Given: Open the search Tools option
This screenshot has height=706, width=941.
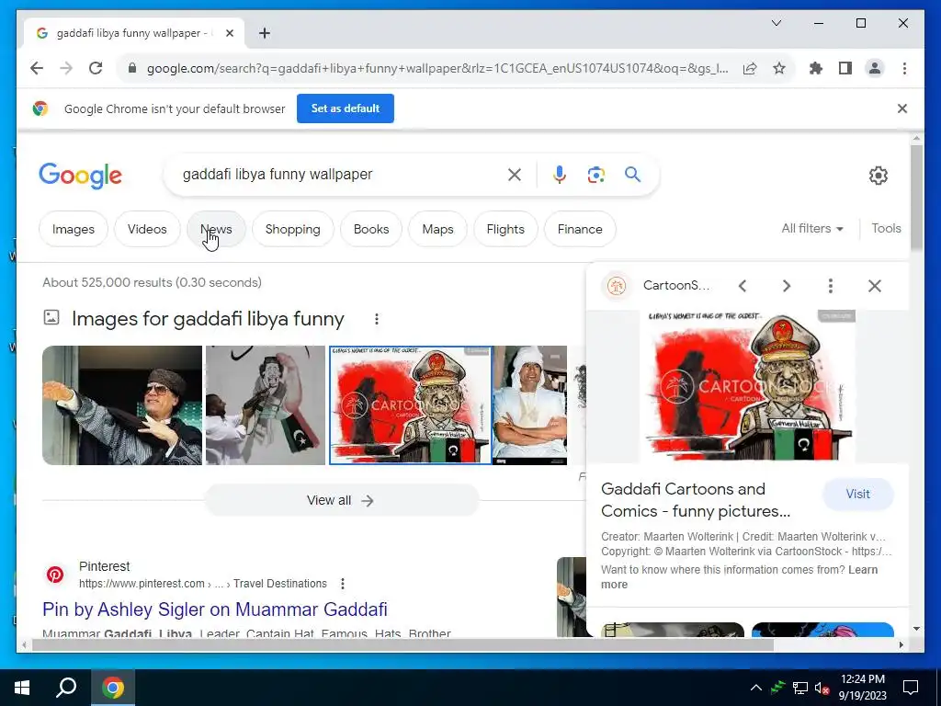Looking at the screenshot, I should click(886, 229).
